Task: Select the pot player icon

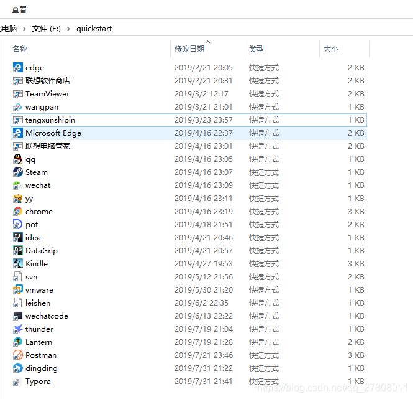Action: pos(17,225)
